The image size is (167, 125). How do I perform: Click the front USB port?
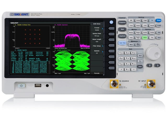38,85
